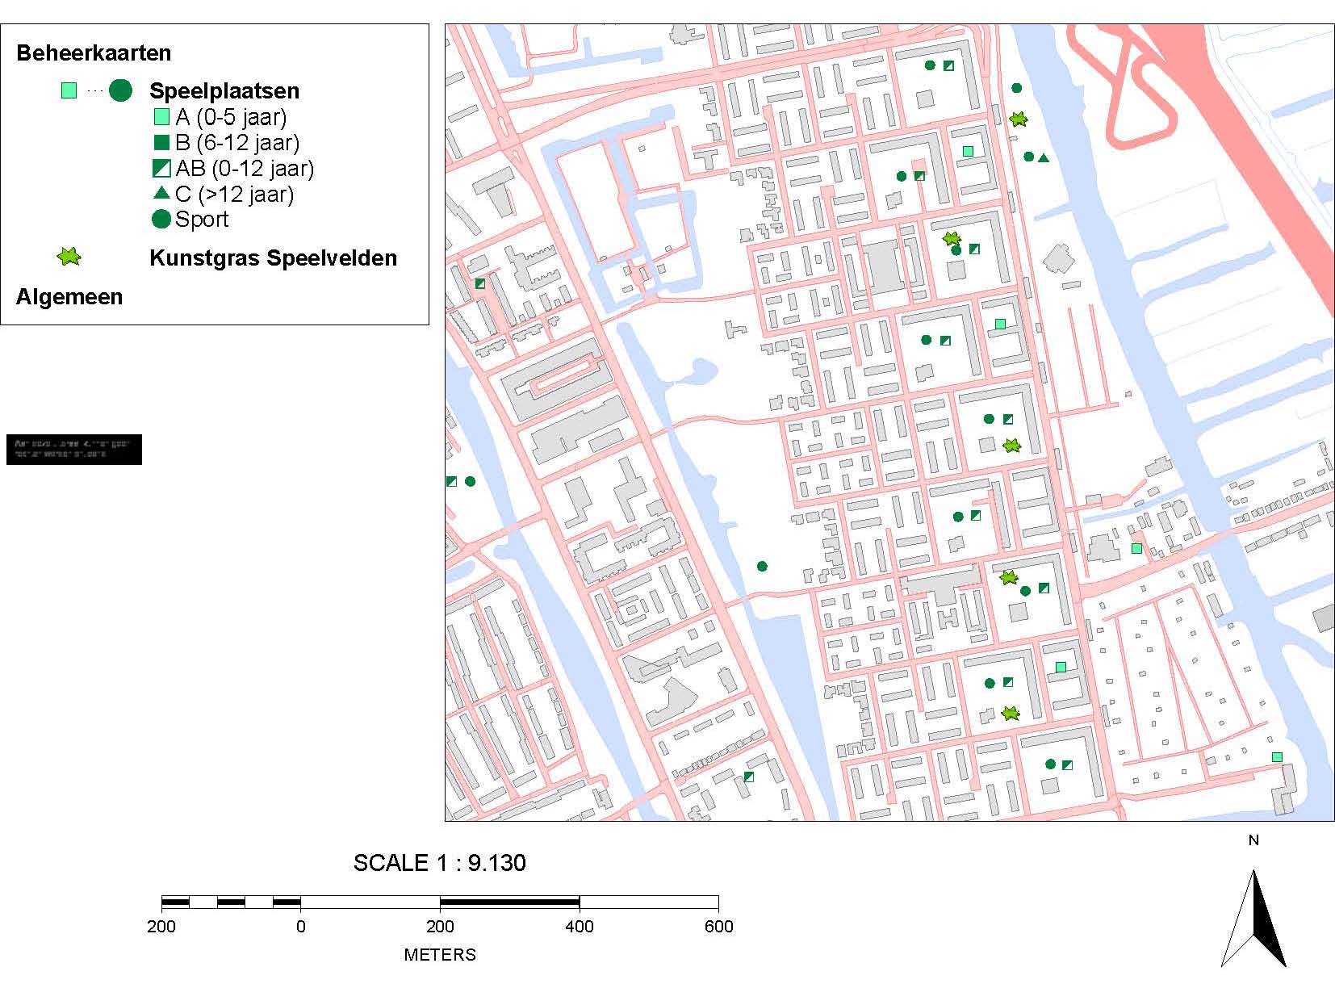Click the topmost kunstgras star on the map

1019,119
